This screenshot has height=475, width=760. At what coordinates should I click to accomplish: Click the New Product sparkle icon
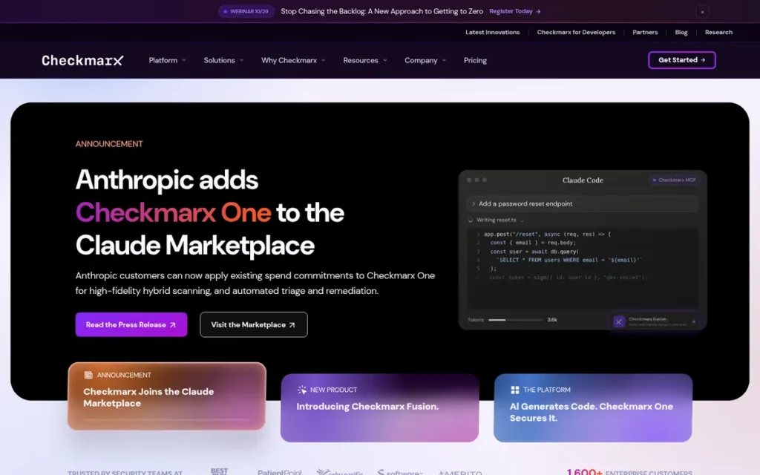click(x=302, y=390)
